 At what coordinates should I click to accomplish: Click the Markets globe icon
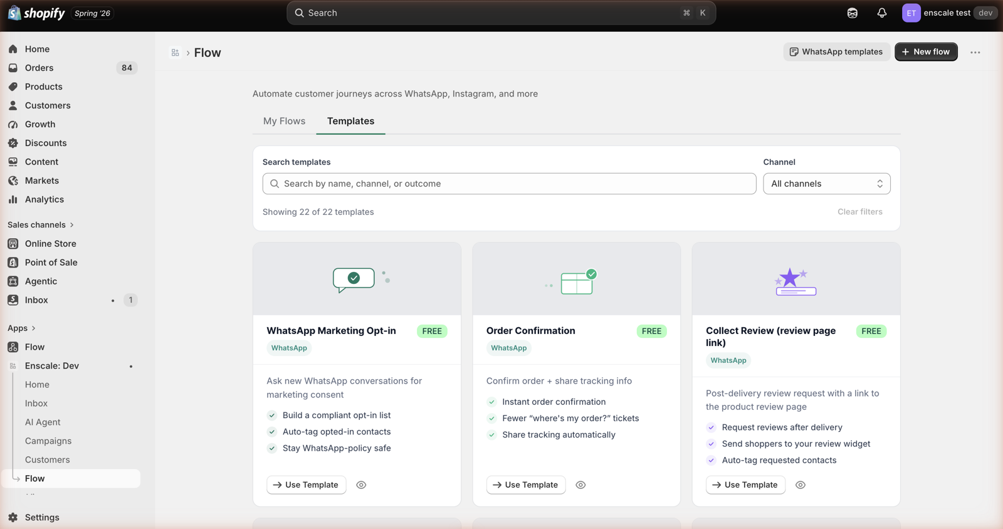pyautogui.click(x=13, y=181)
